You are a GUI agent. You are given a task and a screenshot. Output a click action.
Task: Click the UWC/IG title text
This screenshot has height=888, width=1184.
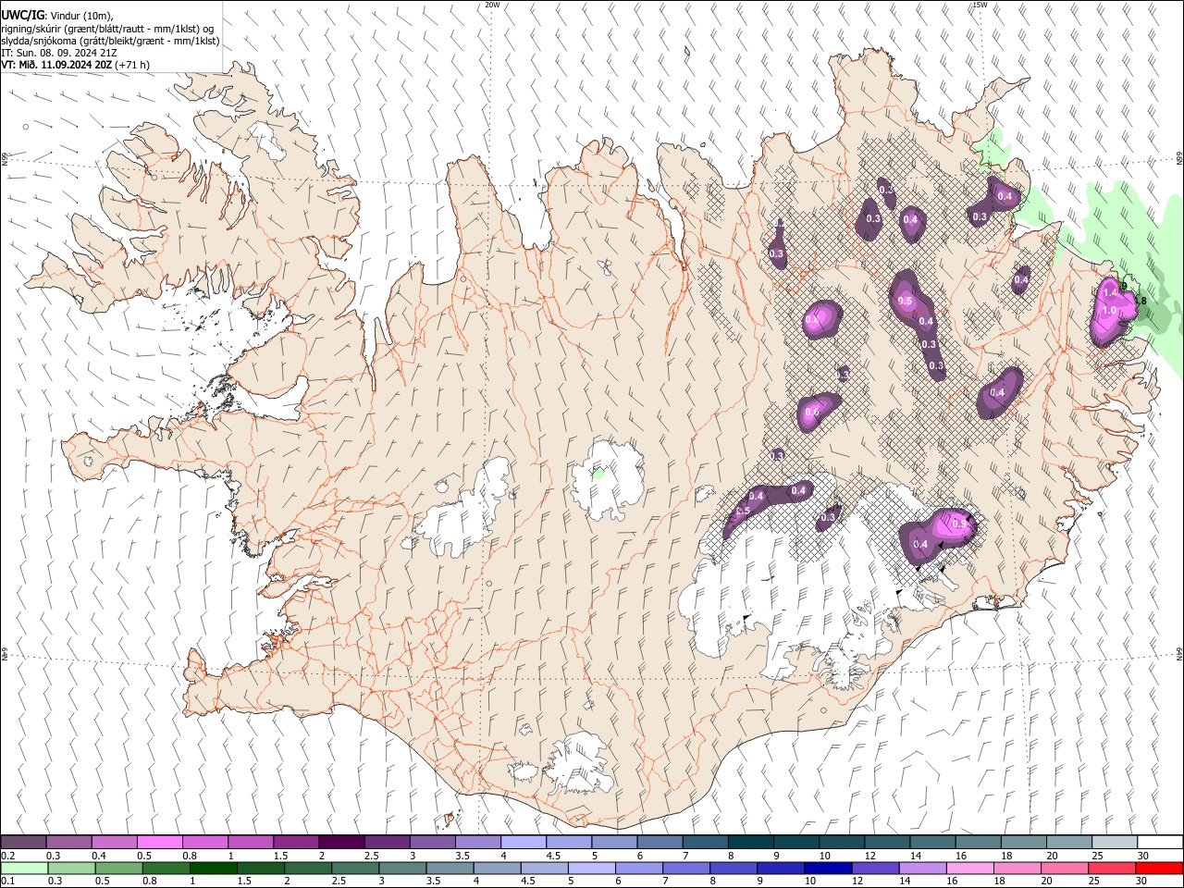pos(22,16)
